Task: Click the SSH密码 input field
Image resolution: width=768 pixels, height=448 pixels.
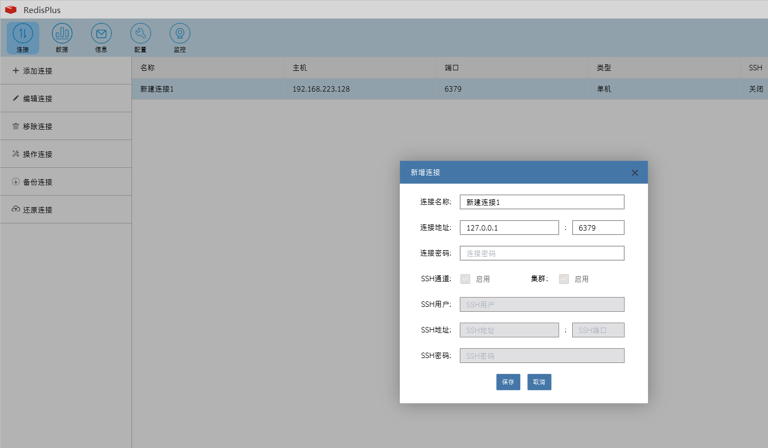Action: tap(542, 356)
